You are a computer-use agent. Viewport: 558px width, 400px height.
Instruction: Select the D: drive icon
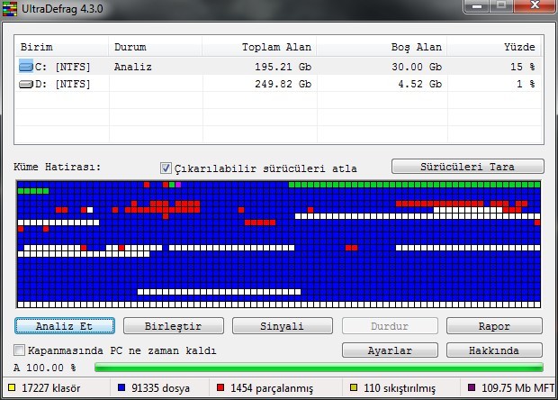click(x=25, y=85)
